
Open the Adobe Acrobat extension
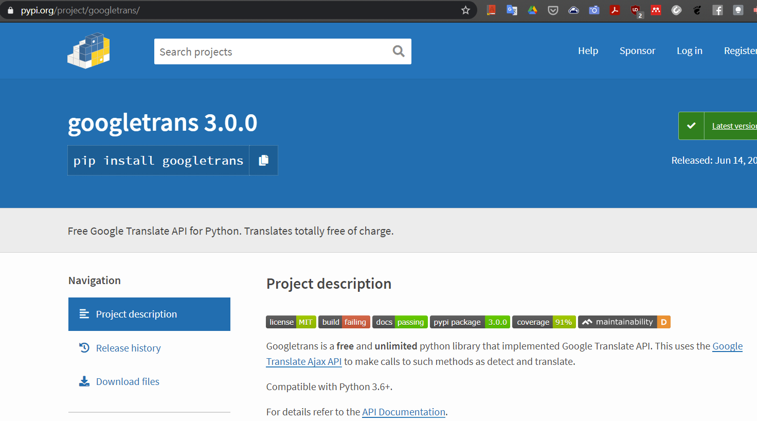point(615,10)
